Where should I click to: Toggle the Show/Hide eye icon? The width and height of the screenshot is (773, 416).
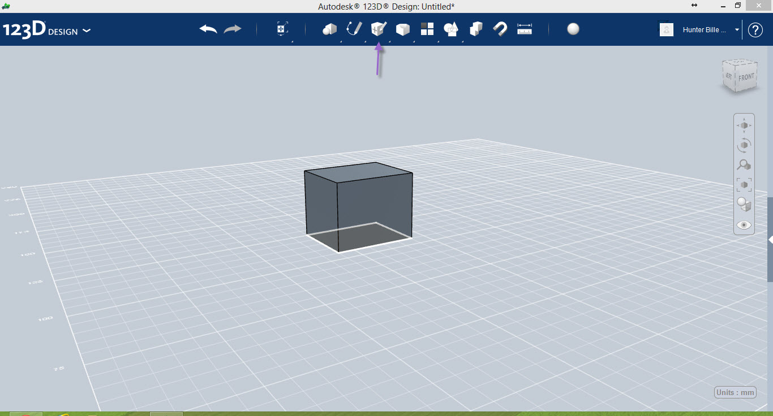(744, 225)
